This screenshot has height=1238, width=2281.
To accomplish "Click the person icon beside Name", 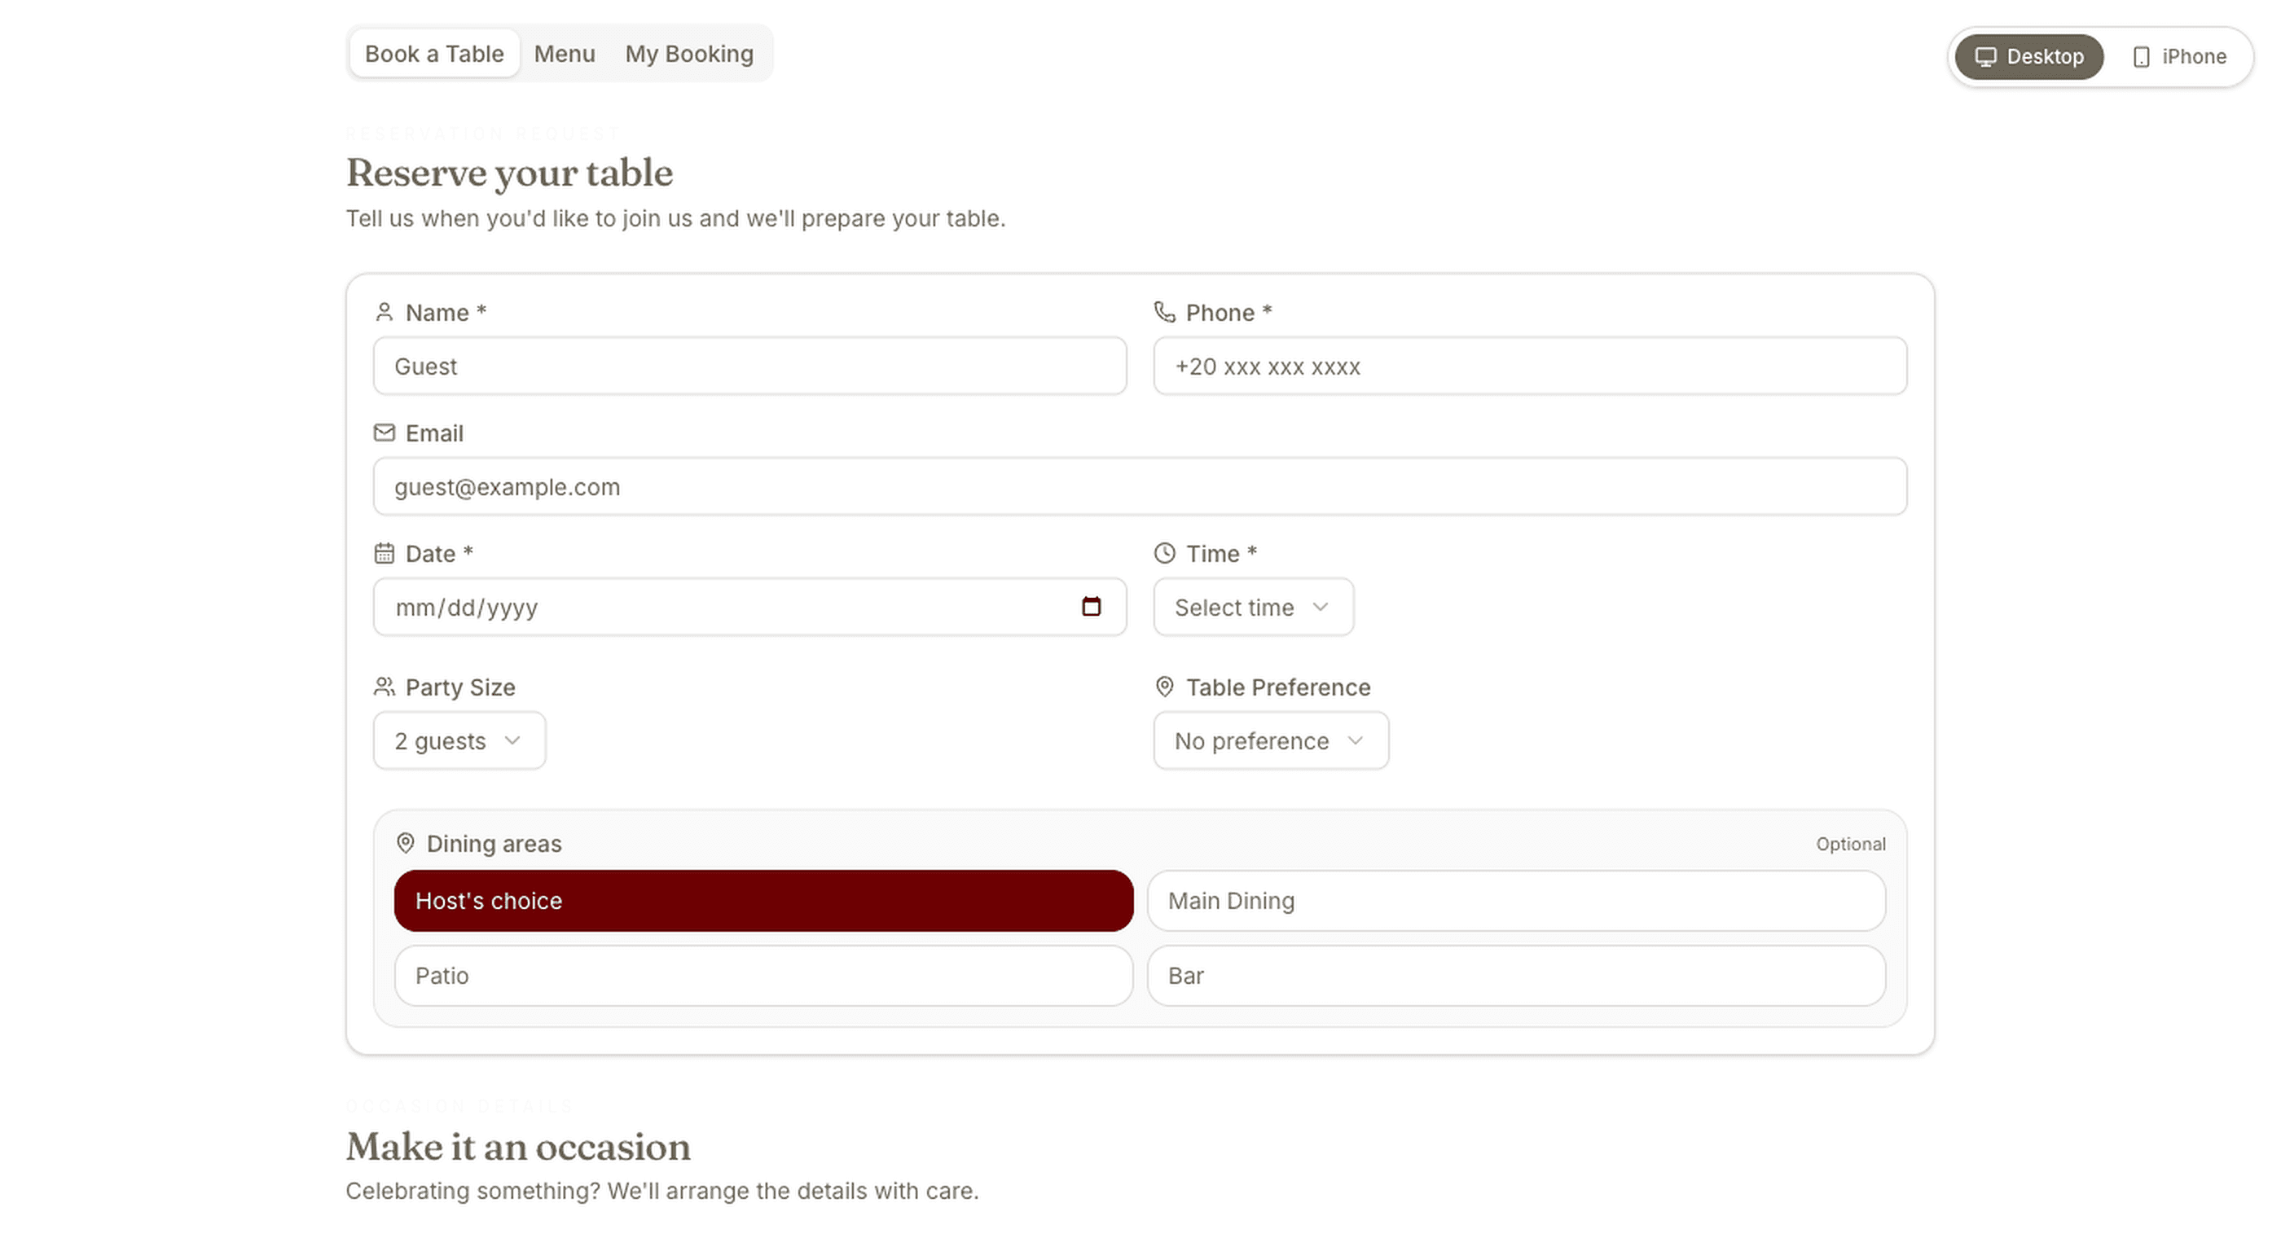I will pyautogui.click(x=384, y=312).
